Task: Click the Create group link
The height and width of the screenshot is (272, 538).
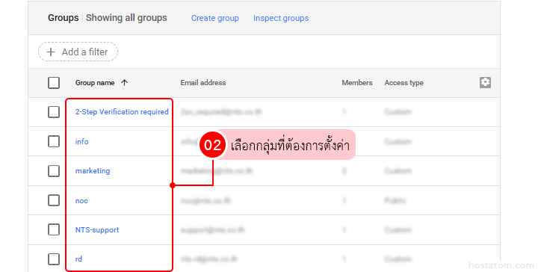Action: 214,18
